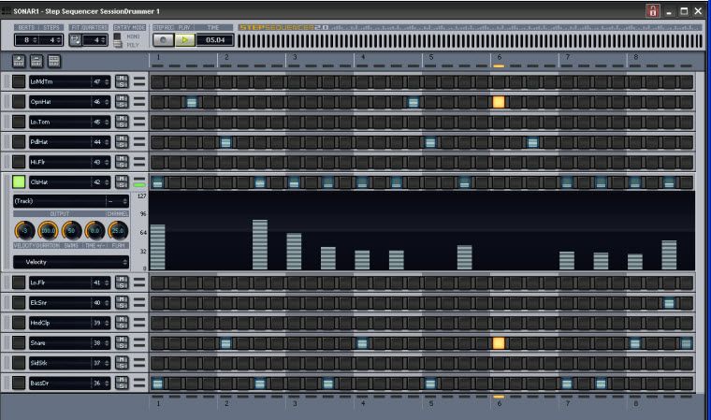The height and width of the screenshot is (420, 711).
Task: Solo the Snare row
Action: point(122,346)
